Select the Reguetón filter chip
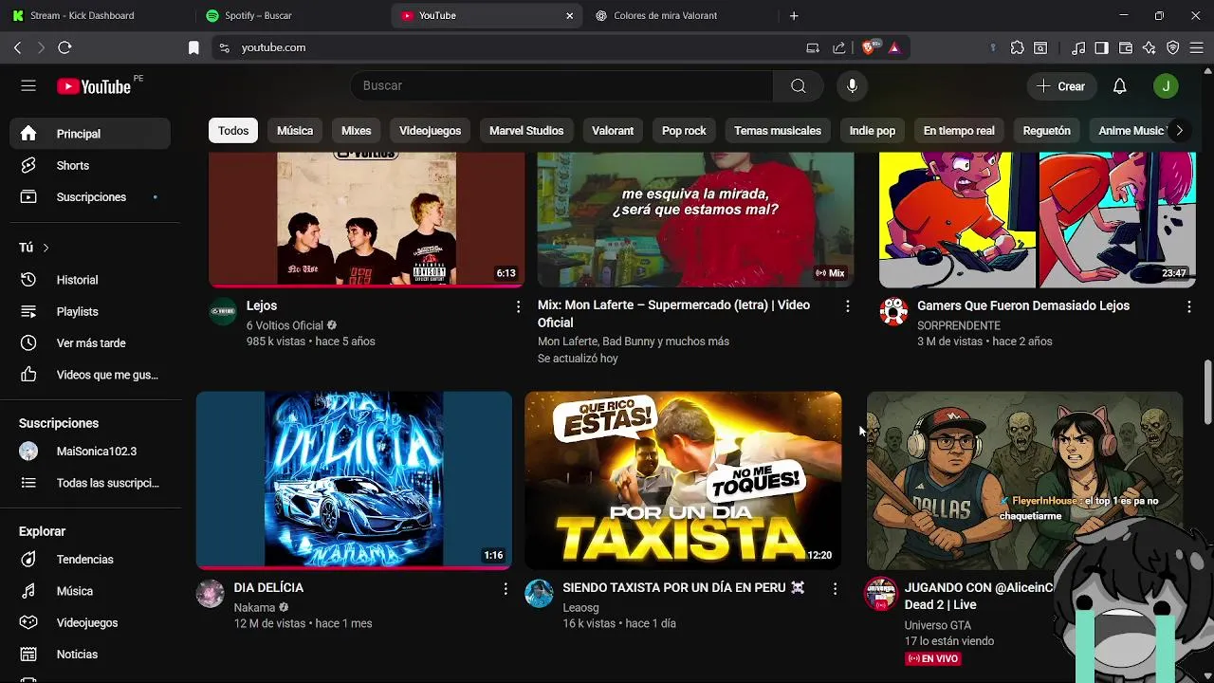 [1046, 131]
